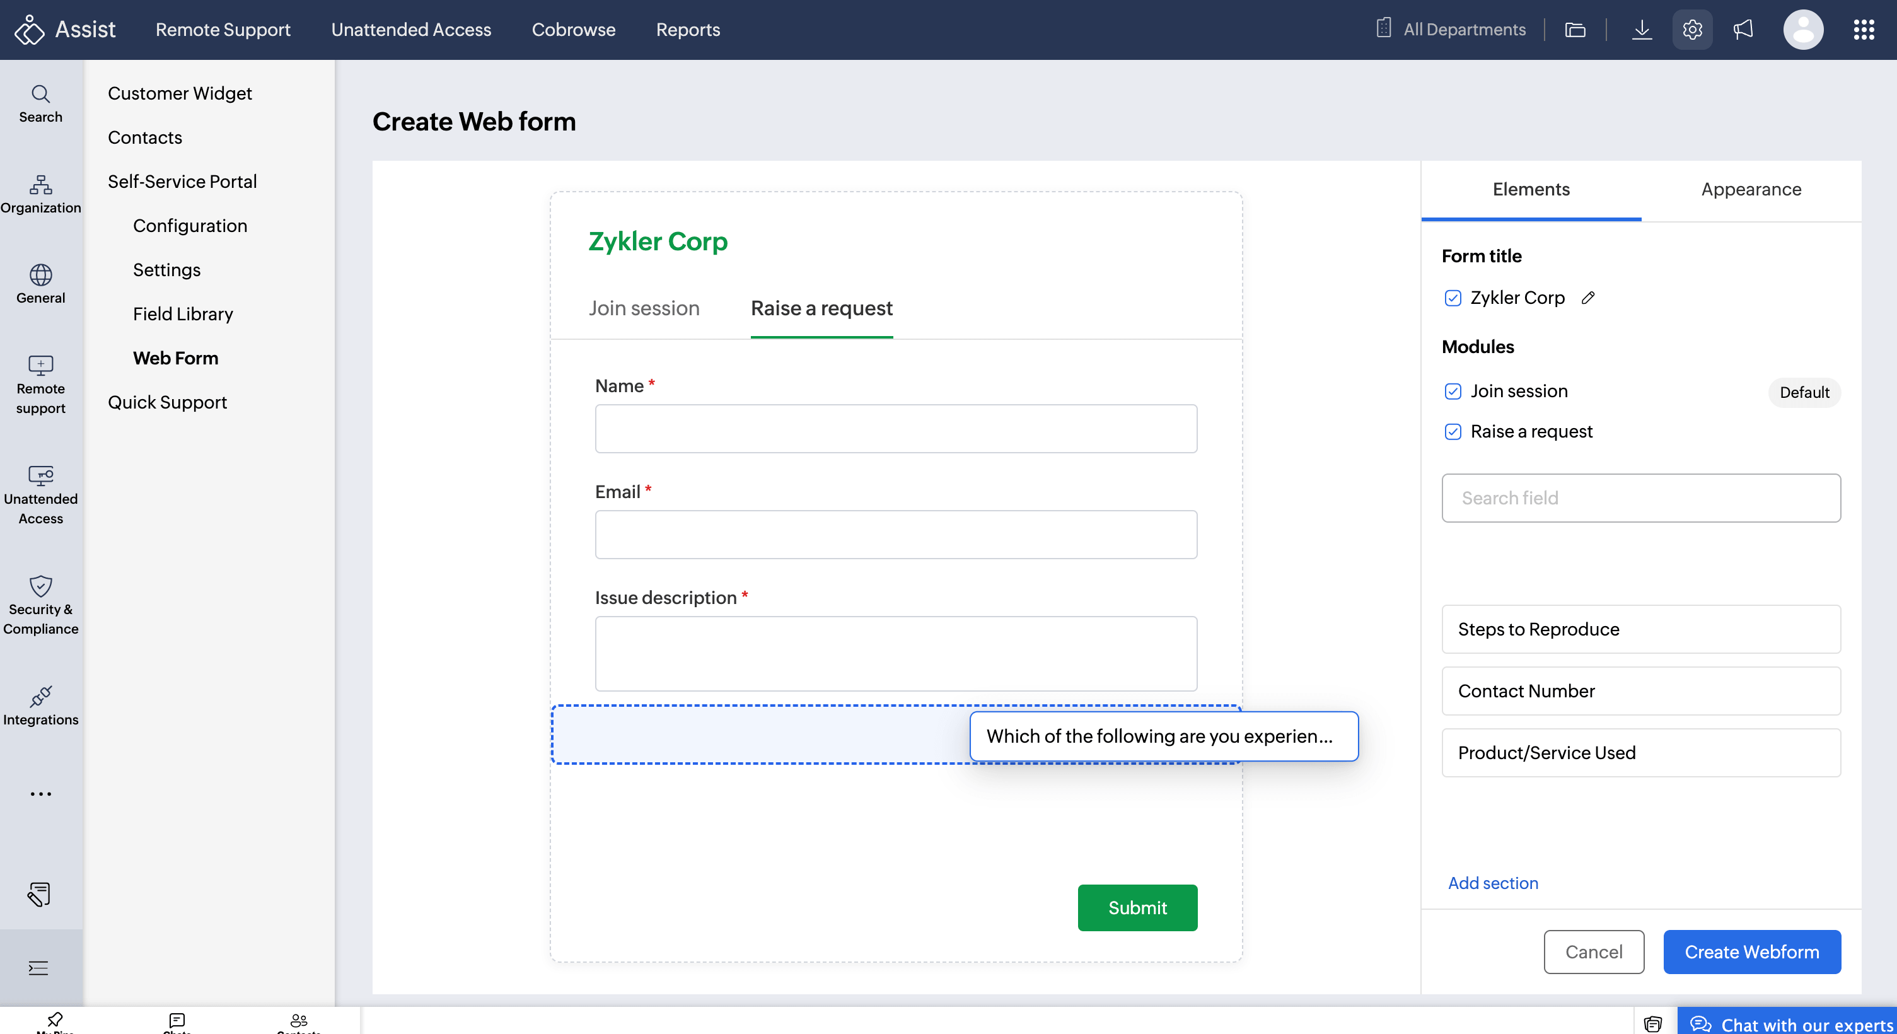The height and width of the screenshot is (1034, 1897).
Task: Toggle the sidebar collapse menu icon
Action: point(38,968)
